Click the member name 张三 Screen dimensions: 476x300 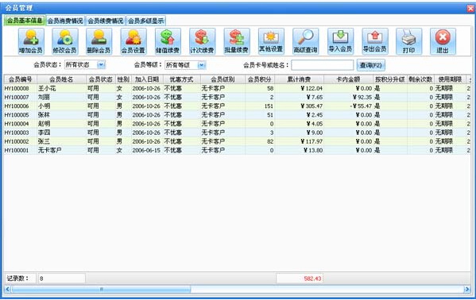[x=44, y=141]
